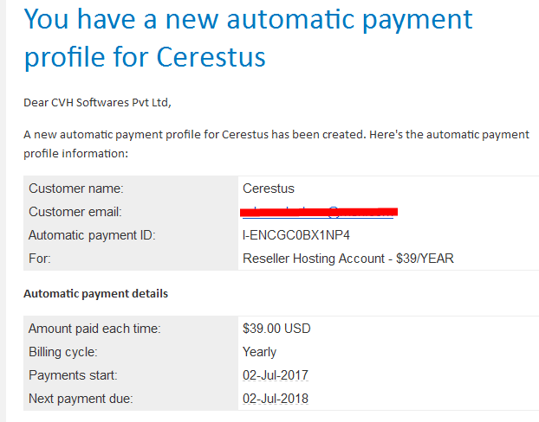Click the Customer name value Cerestus
Screen dimensions: 539x422
click(269, 189)
